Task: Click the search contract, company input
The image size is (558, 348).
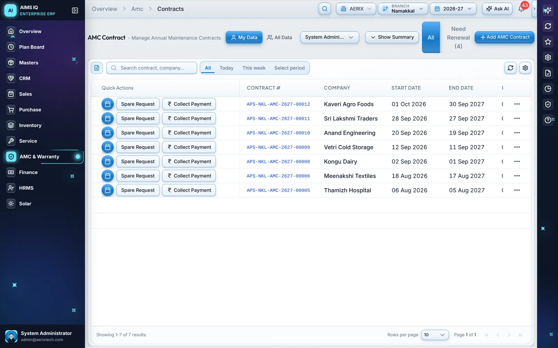Action: (x=152, y=68)
